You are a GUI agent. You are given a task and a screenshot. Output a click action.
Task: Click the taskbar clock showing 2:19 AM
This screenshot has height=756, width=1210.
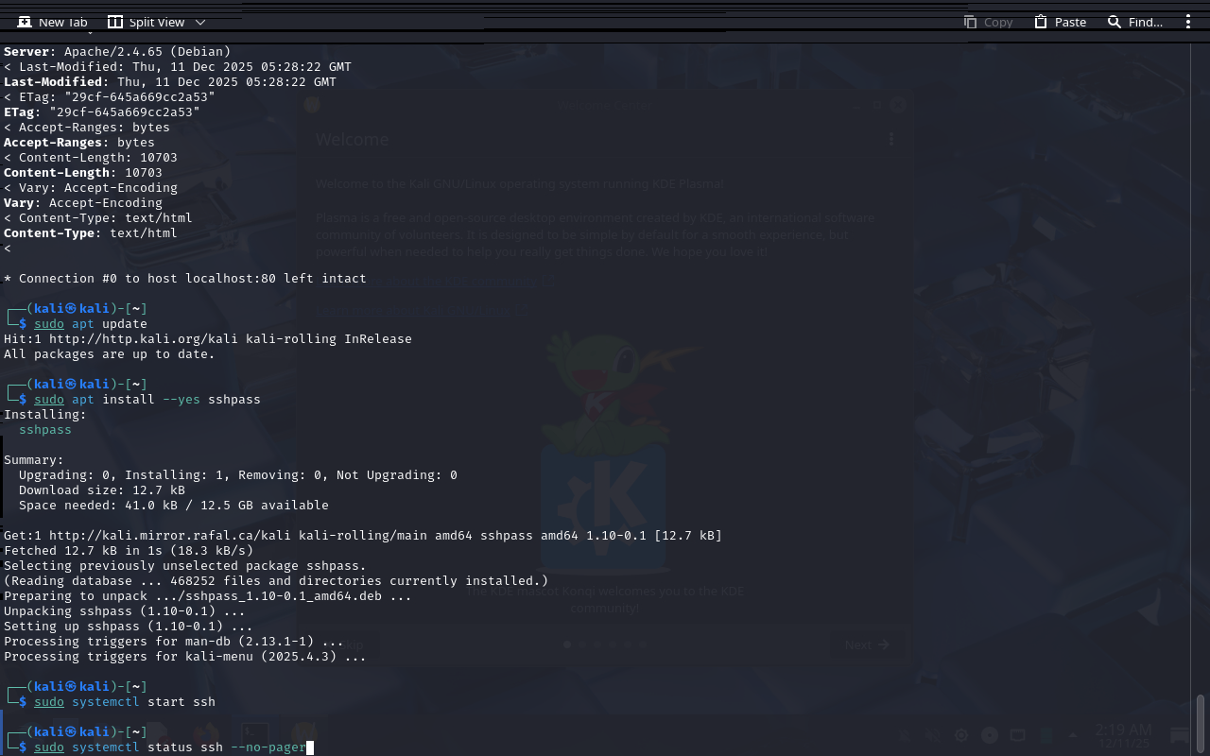(x=1123, y=730)
